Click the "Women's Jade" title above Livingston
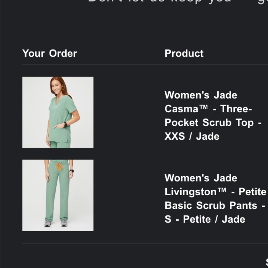Screen dimensions: 268x268 coord(201,178)
